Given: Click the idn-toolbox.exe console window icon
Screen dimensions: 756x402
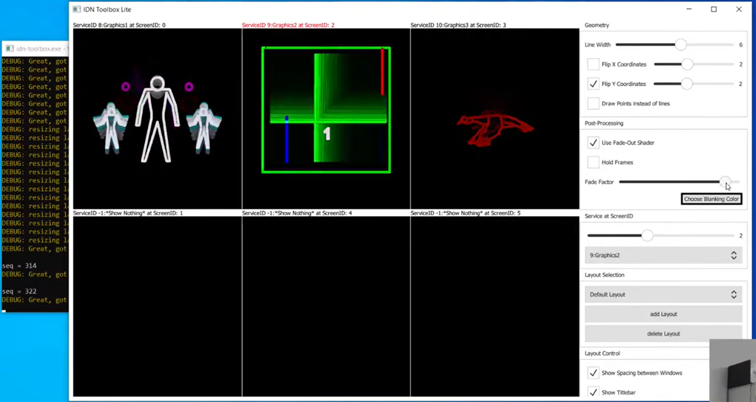Looking at the screenshot, I should coord(10,49).
